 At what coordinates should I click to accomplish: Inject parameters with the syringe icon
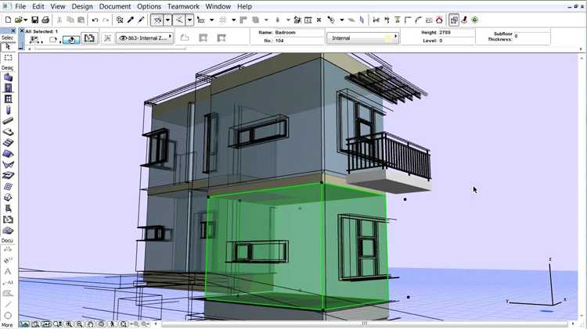point(141,20)
